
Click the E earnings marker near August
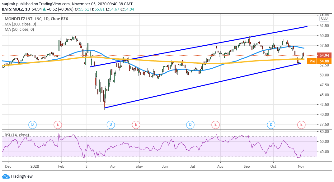[215, 124]
